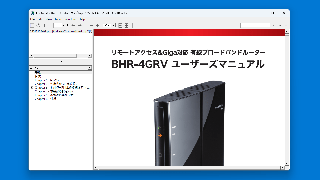Expand Chapter 3 outline node
This screenshot has width=320, height=180.
[x=32, y=88]
